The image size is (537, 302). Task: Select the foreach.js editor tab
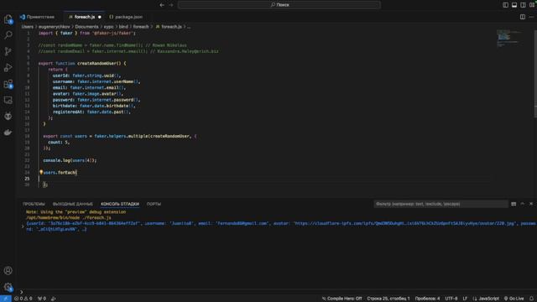pos(84,17)
